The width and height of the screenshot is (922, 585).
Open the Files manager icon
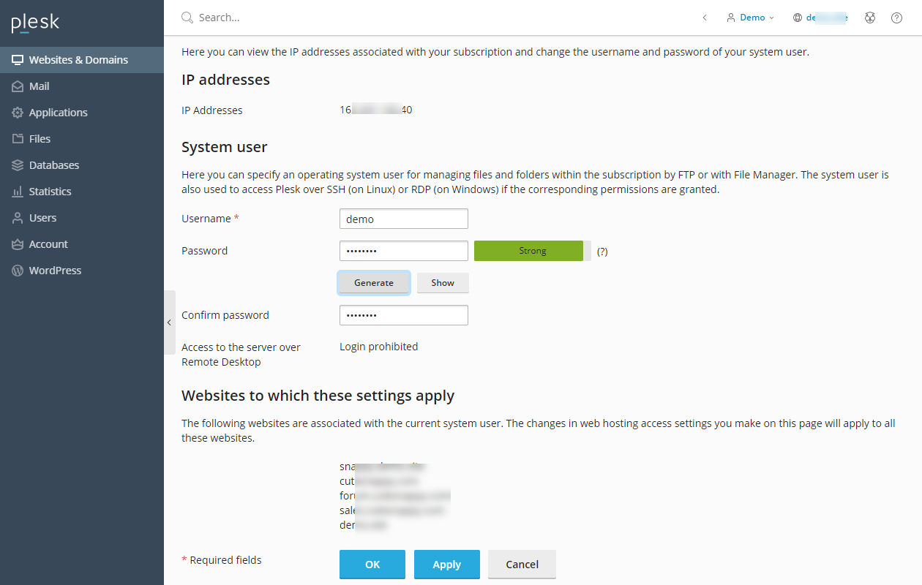[x=16, y=138]
